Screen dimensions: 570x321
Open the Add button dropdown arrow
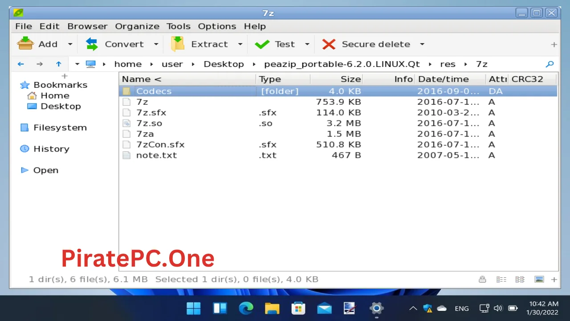tap(70, 44)
